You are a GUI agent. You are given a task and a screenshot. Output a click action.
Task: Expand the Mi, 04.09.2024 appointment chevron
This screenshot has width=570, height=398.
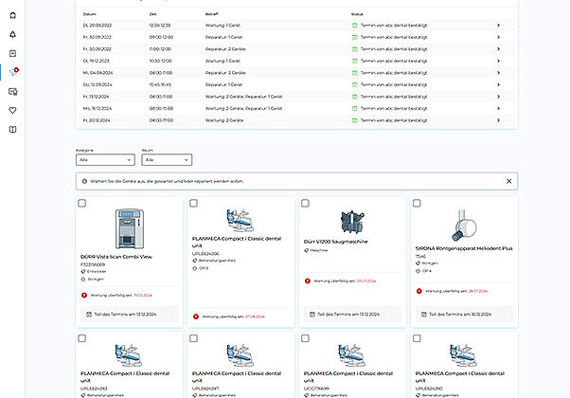click(x=498, y=73)
